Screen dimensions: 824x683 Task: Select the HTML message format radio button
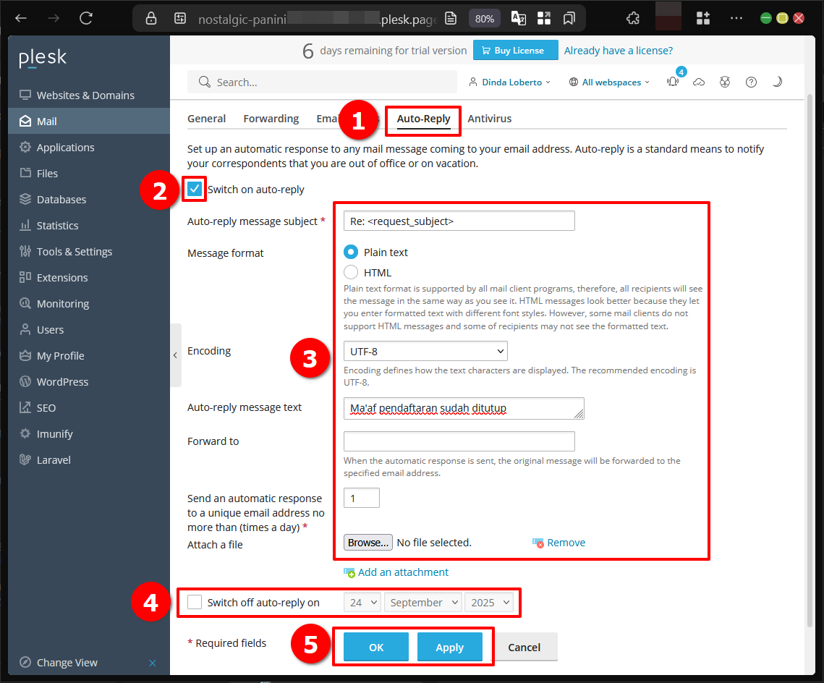[x=351, y=272]
